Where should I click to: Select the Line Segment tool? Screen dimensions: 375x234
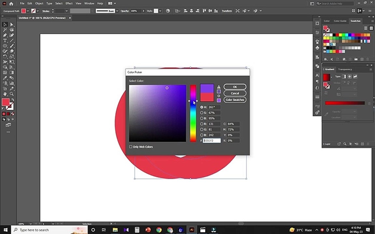[12, 41]
